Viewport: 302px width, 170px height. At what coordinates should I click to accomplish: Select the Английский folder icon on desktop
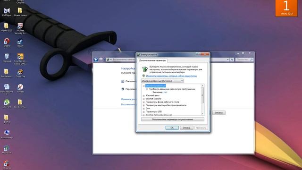click(7, 73)
